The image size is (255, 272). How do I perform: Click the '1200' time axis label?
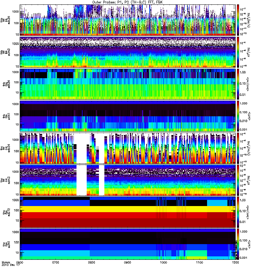pyautogui.click(x=235, y=262)
